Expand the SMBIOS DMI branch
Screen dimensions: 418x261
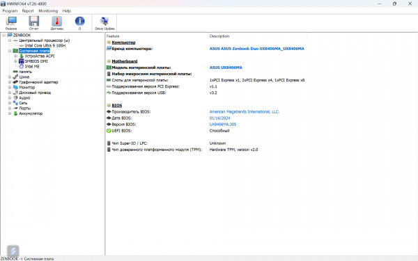pos(15,61)
